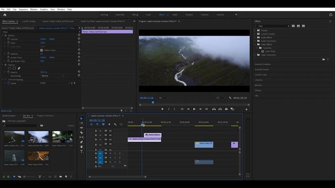Select the Pen tool in timeline toolbox
The image size is (335, 188).
(x=82, y=142)
